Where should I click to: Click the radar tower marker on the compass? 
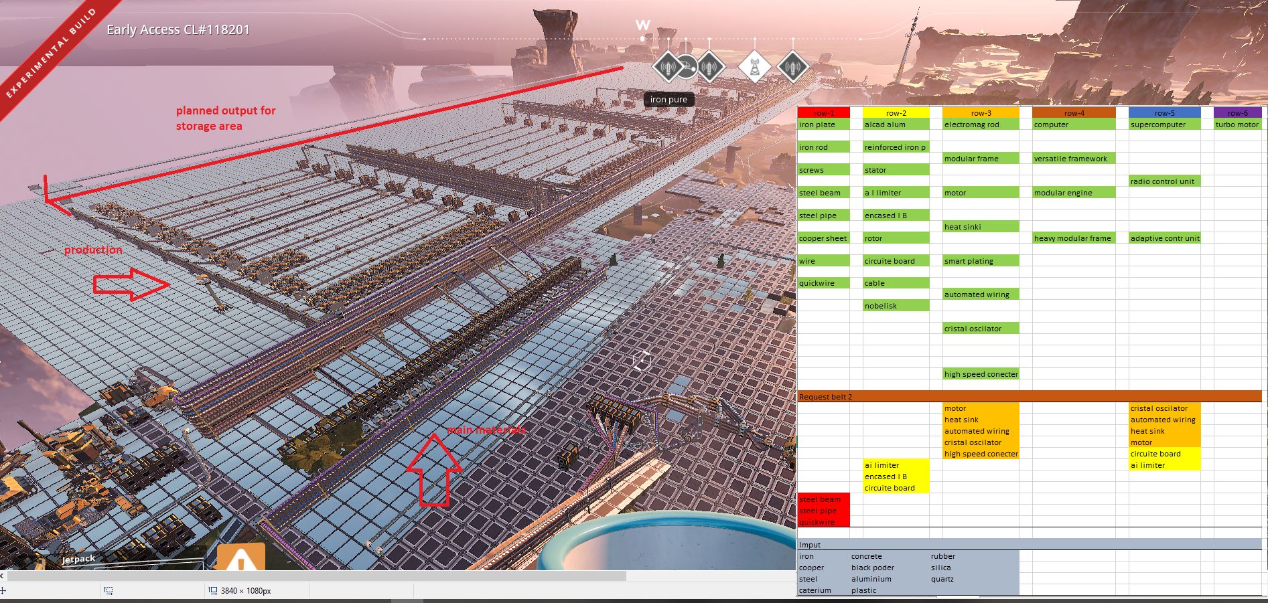754,67
